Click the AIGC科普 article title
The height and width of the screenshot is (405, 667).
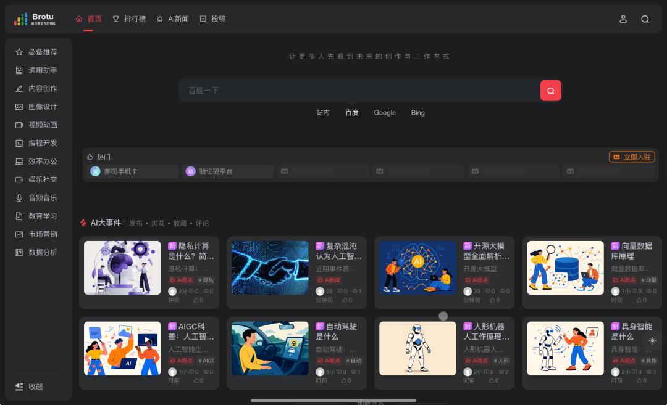tap(191, 332)
